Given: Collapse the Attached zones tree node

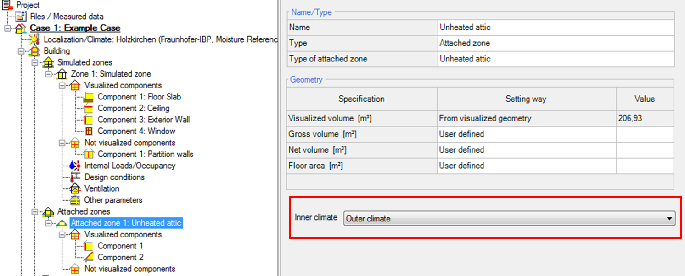Looking at the screenshot, I should [34, 211].
